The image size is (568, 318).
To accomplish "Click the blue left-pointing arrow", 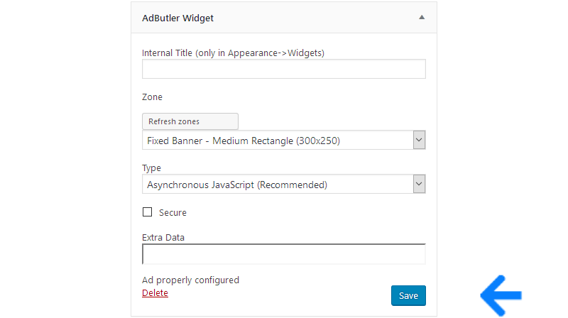I will tap(501, 295).
